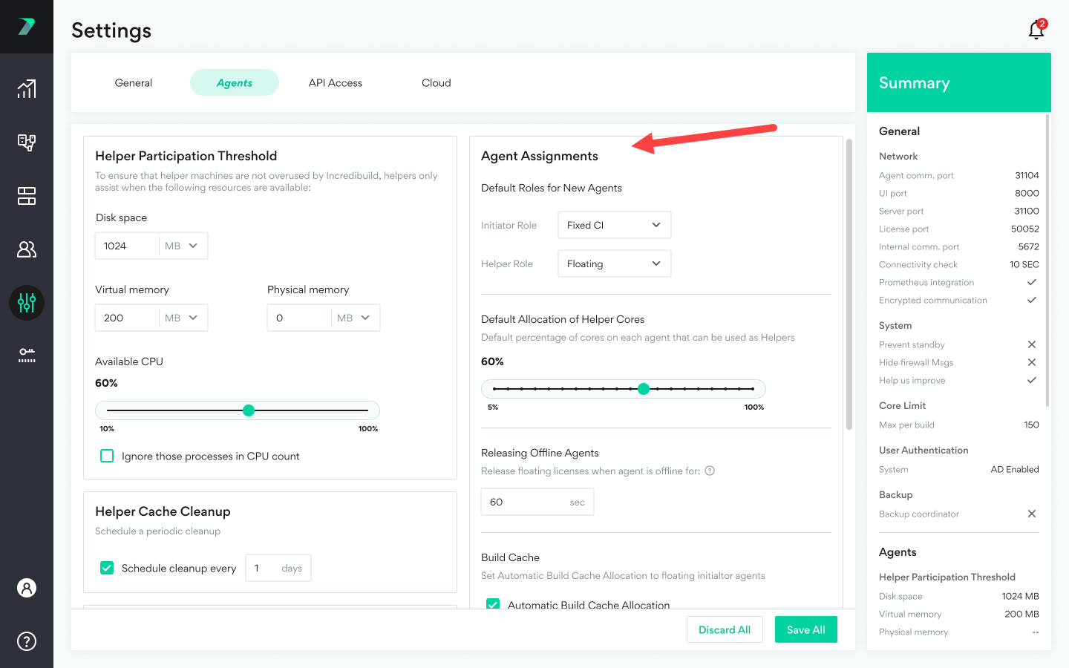
Task: Click the Discard All button
Action: (725, 629)
